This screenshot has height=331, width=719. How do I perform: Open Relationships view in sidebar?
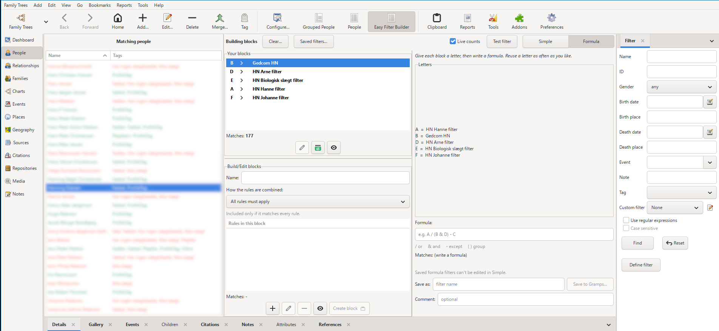22,66
